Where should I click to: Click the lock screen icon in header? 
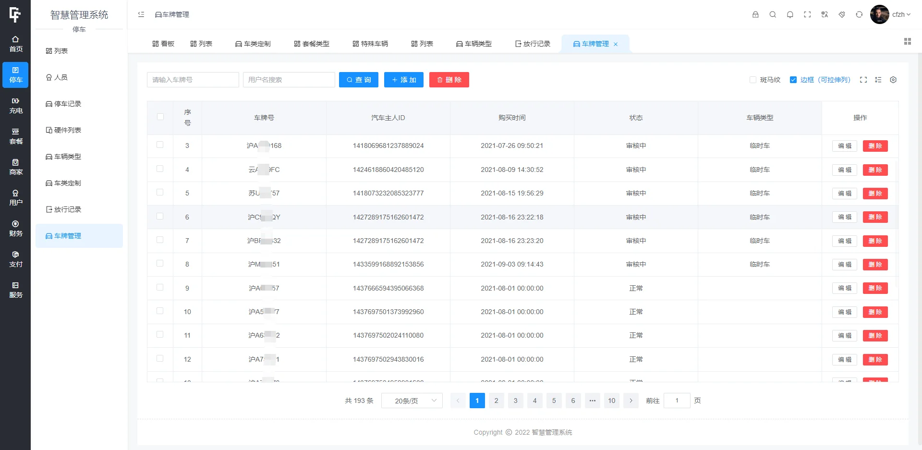click(x=755, y=14)
